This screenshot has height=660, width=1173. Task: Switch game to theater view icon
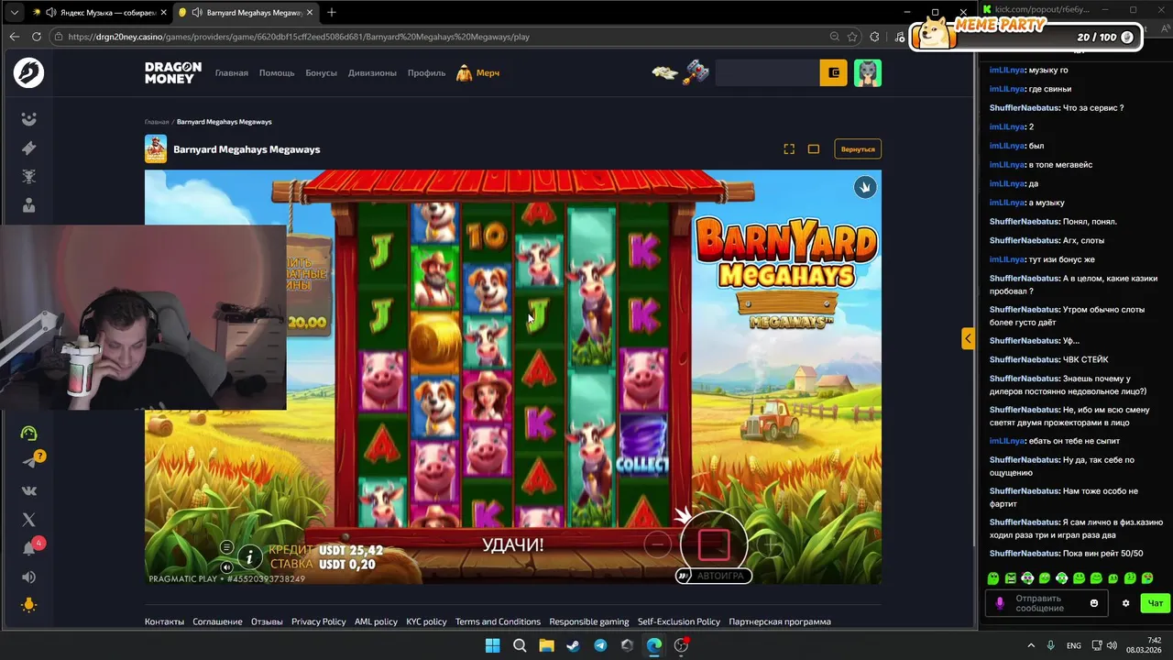(x=813, y=148)
